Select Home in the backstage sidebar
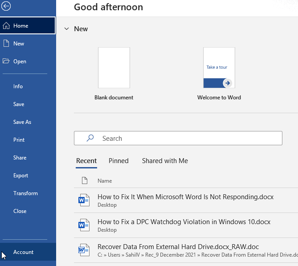 28,26
